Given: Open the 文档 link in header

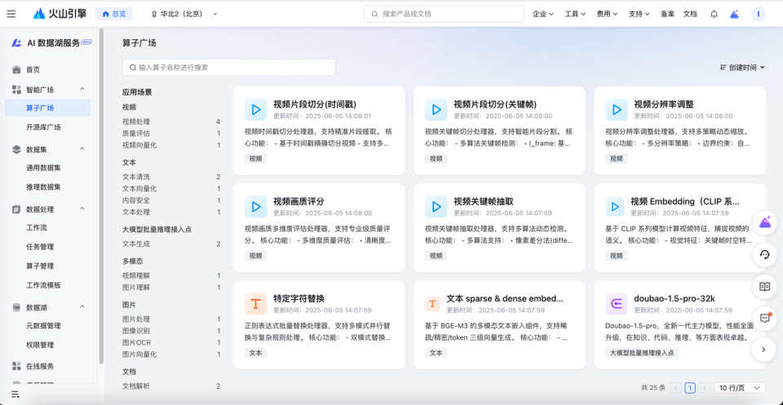Looking at the screenshot, I should click(x=690, y=14).
